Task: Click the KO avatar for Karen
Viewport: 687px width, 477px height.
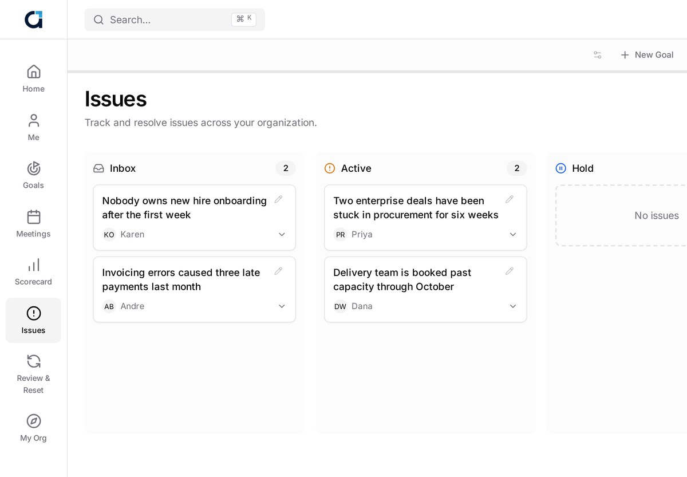Action: (x=109, y=235)
